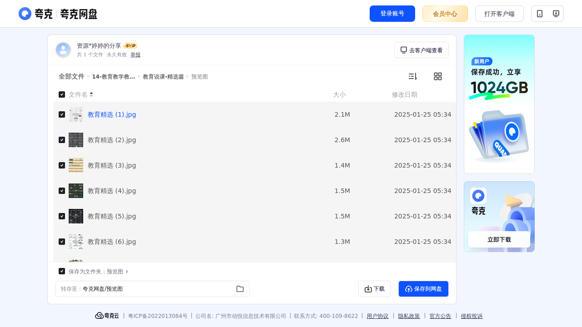Click size value 2.6M
Image resolution: width=582 pixels, height=327 pixels.
point(342,140)
